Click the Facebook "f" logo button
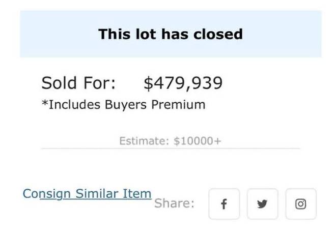This screenshot has width=335, height=235. point(224,204)
